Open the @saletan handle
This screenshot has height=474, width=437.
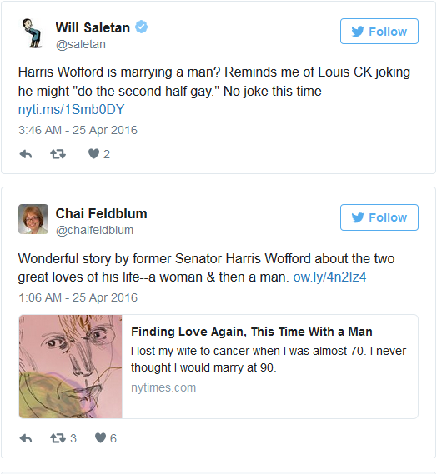pos(81,44)
